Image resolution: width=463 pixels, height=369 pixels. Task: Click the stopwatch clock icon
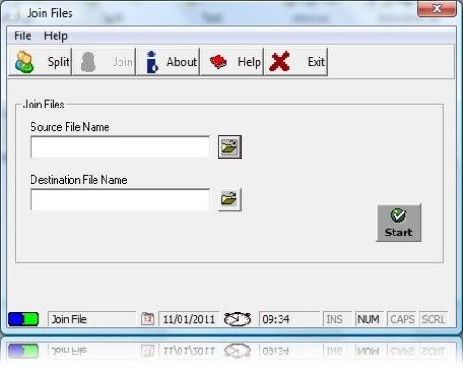[x=237, y=319]
